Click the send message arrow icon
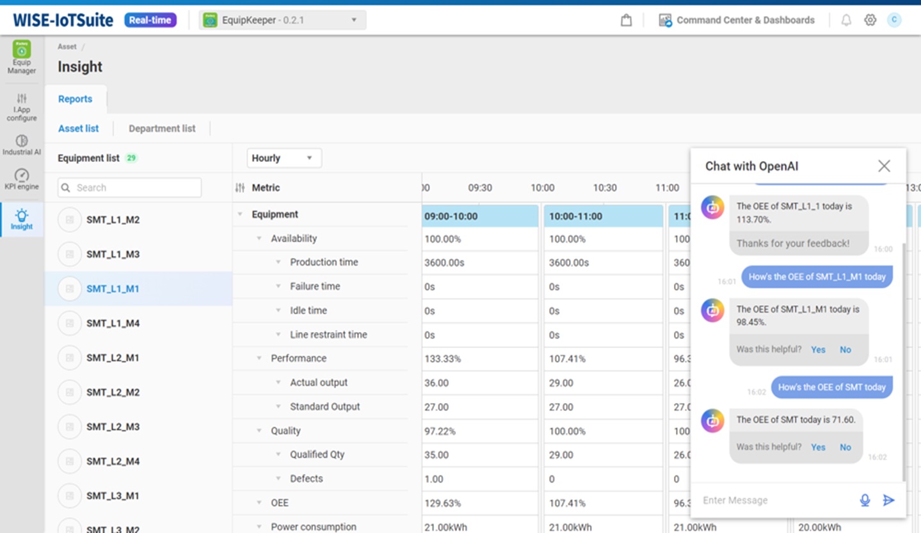Image resolution: width=921 pixels, height=533 pixels. coord(888,500)
